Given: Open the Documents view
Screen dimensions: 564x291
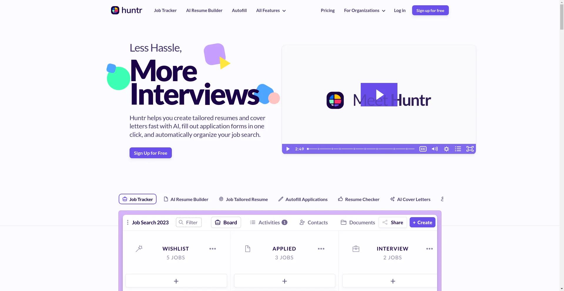Looking at the screenshot, I should coord(358,222).
